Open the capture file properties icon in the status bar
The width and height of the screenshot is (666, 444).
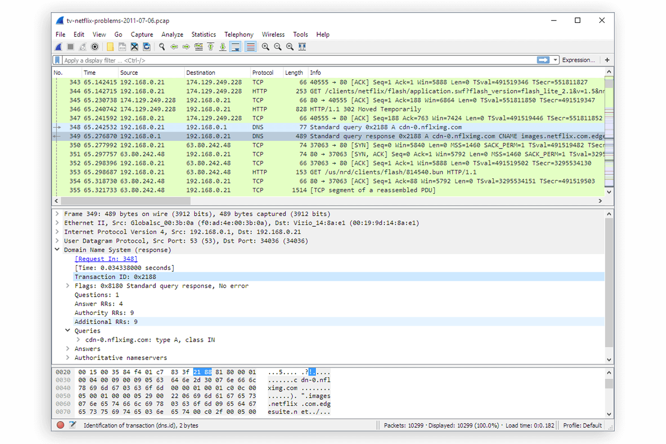coord(72,425)
